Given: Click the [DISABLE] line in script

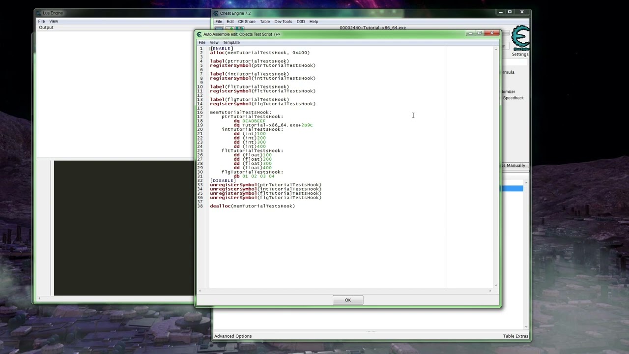Looking at the screenshot, I should pyautogui.click(x=223, y=180).
